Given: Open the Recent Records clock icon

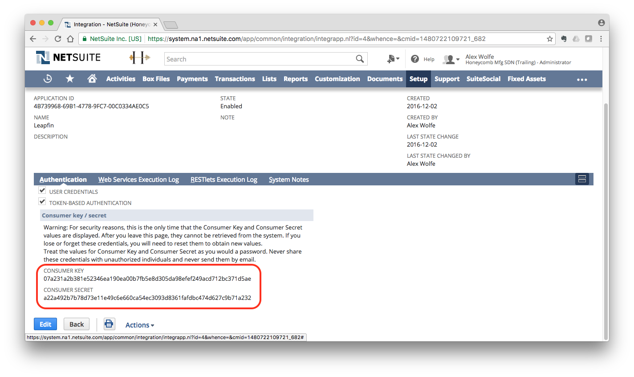Looking at the screenshot, I should [48, 79].
